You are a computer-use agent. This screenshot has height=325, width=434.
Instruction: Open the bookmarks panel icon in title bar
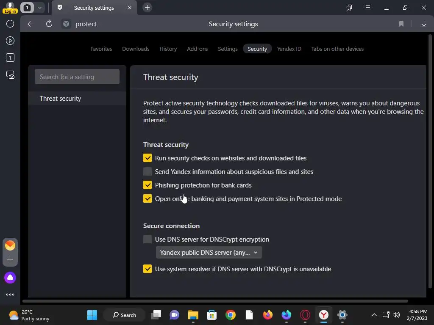click(349, 8)
